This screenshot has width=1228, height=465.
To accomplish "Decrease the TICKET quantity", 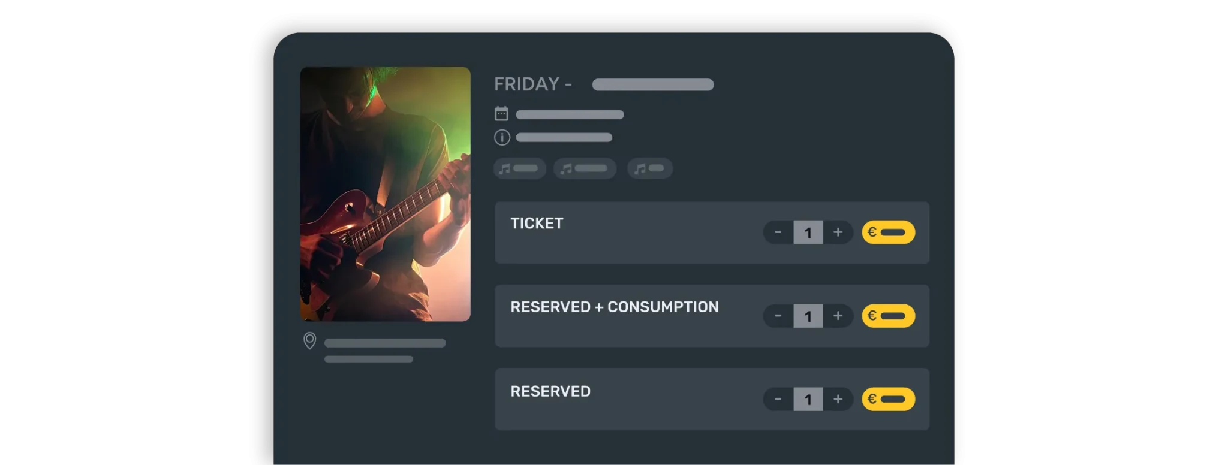I will (778, 232).
